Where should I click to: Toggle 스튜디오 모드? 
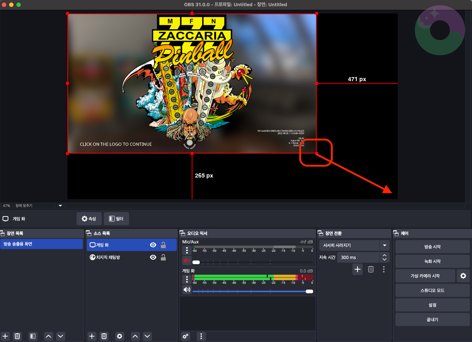(432, 290)
